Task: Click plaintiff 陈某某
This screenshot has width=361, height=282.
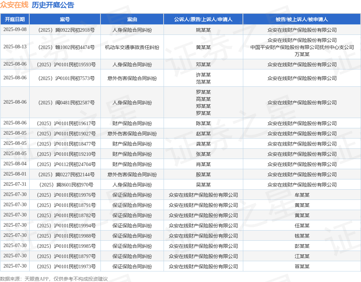Action: pos(203,123)
